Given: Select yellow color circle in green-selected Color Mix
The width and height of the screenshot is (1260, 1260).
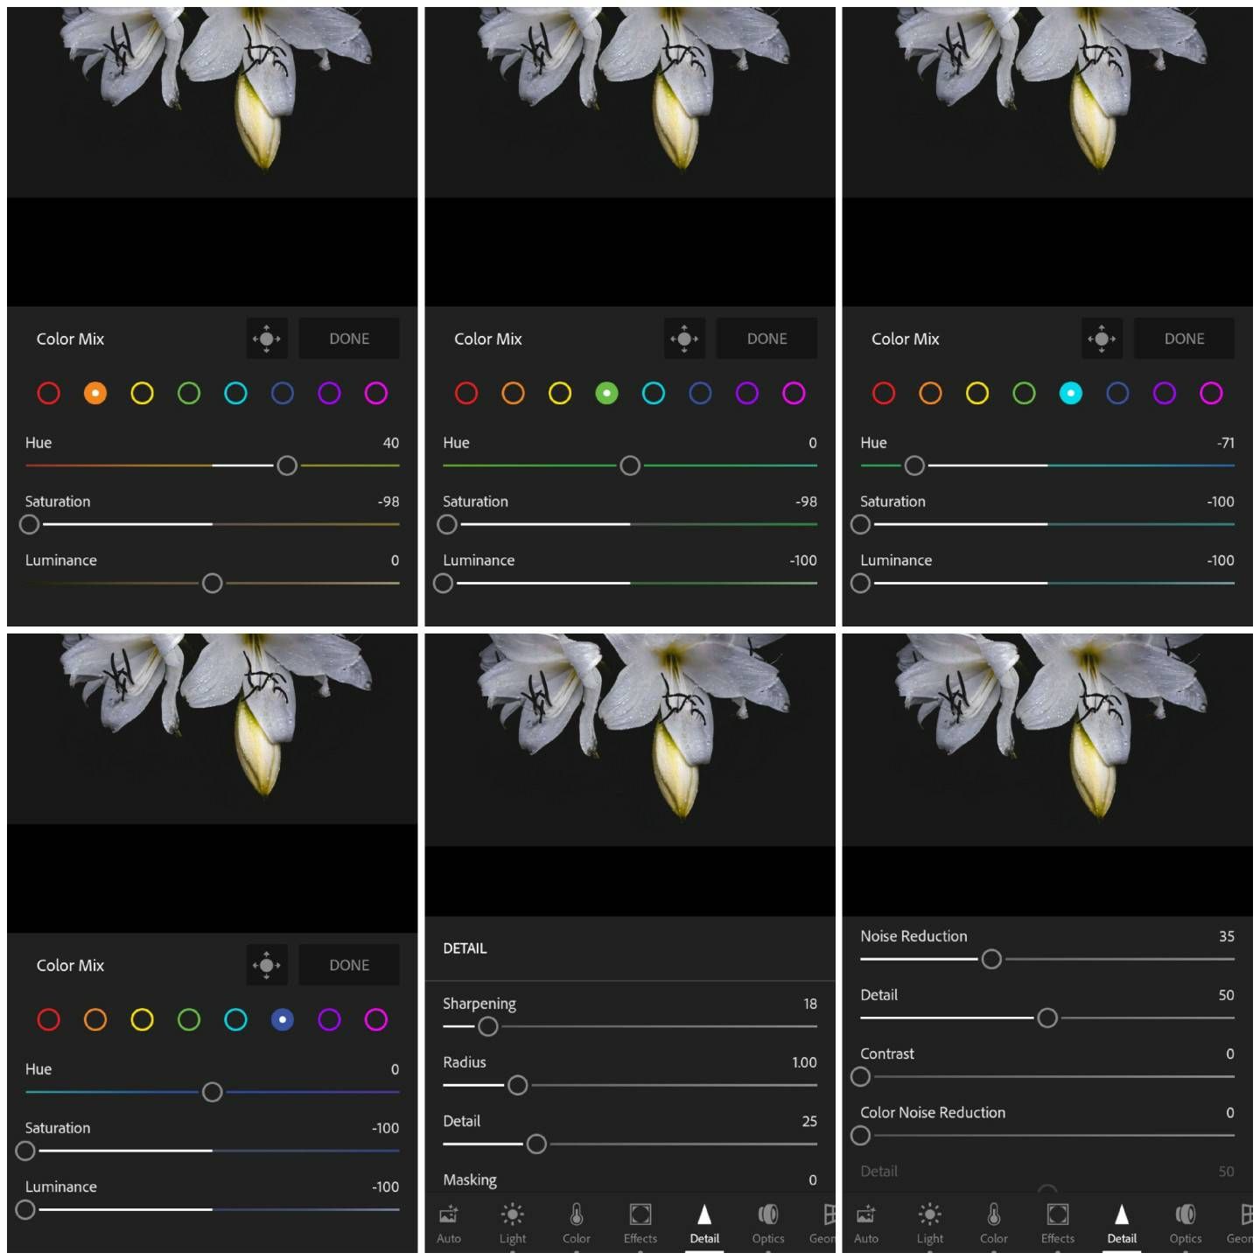Looking at the screenshot, I should pyautogui.click(x=560, y=394).
